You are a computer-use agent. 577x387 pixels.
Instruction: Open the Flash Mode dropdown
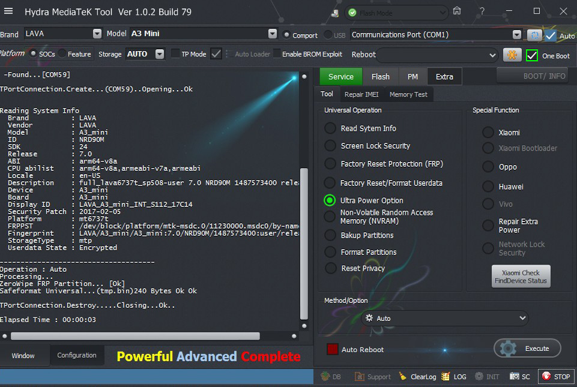click(443, 13)
